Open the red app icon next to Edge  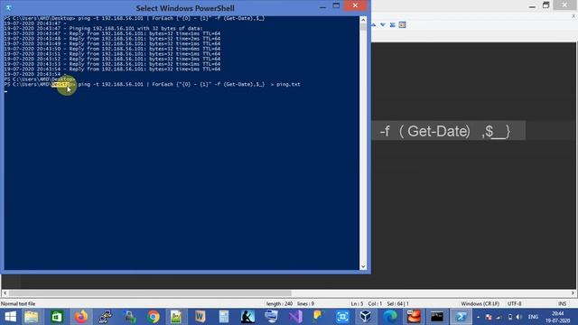[x=414, y=317]
